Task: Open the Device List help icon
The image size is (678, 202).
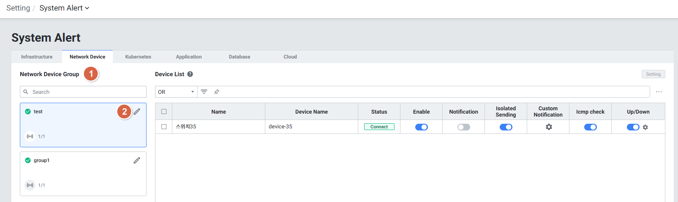Action: pyautogui.click(x=190, y=74)
